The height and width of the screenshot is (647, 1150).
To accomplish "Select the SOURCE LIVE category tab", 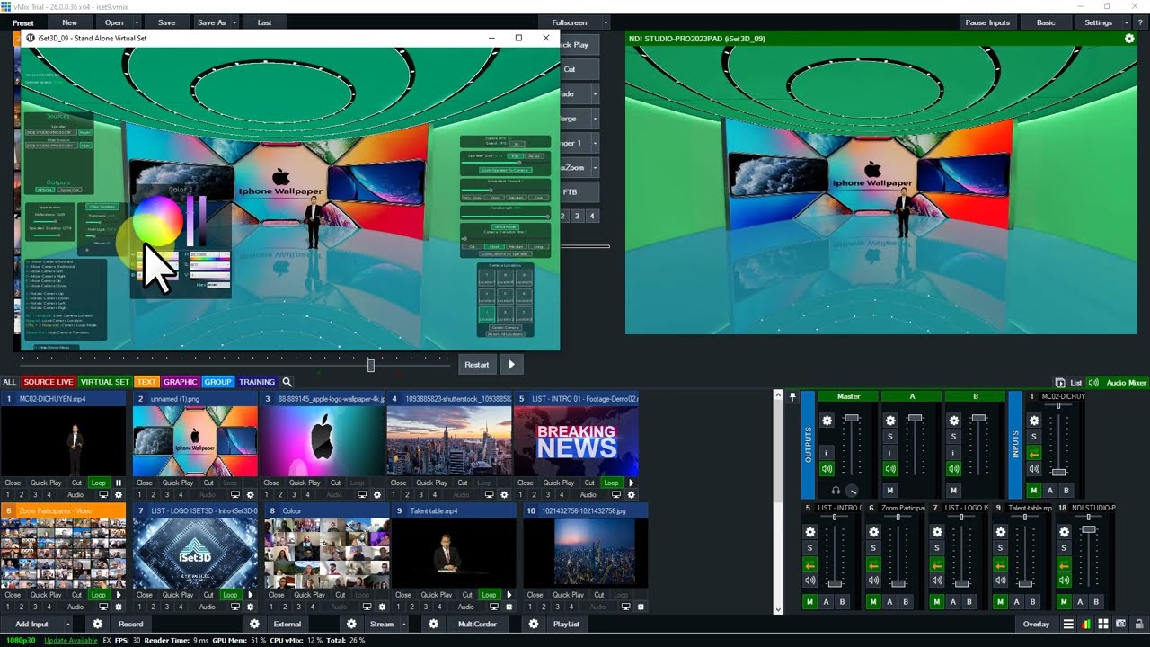I will pyautogui.click(x=48, y=382).
